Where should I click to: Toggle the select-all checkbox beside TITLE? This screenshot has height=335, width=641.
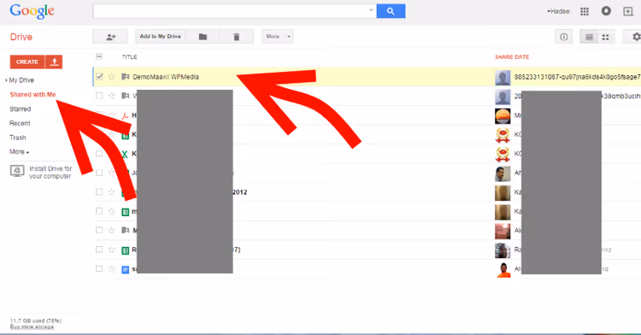[99, 56]
